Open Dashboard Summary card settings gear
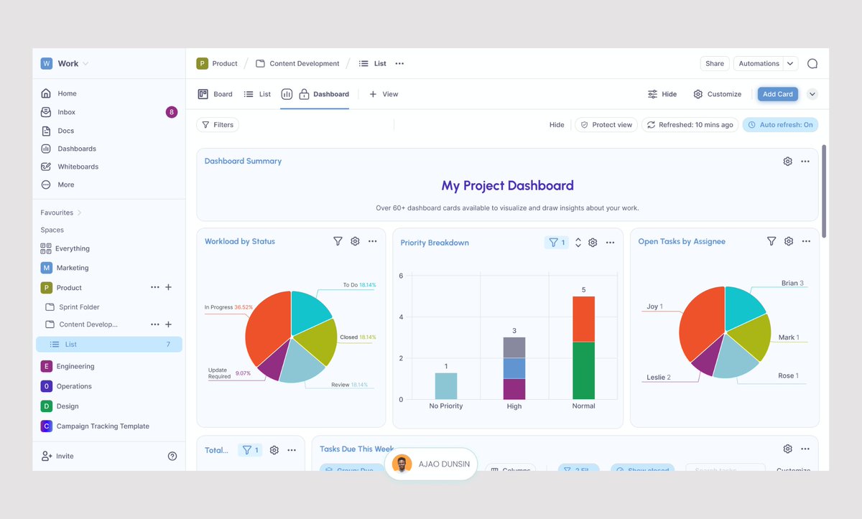862x519 pixels. tap(787, 162)
